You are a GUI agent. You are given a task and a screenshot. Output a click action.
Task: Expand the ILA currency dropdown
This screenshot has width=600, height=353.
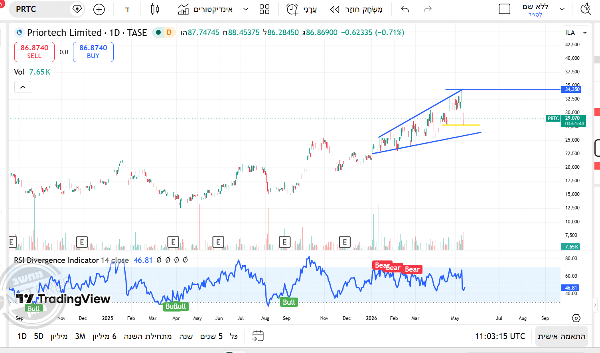coord(576,33)
